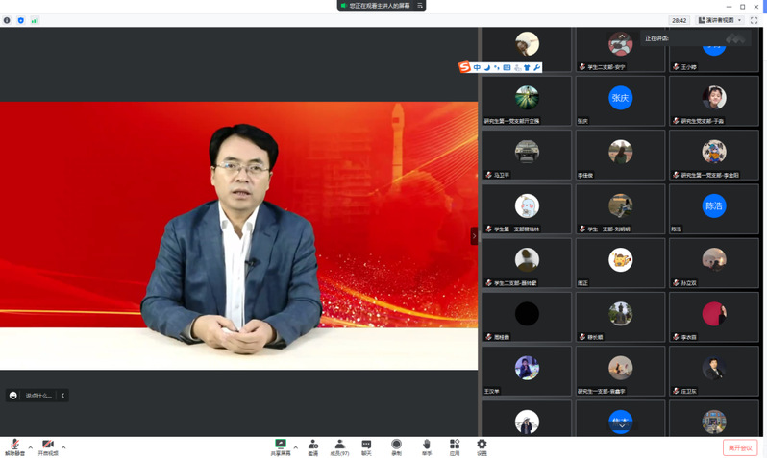Viewport: 767px width, 458px height.
Task: Collapse the participant gallery side panel
Action: tap(473, 235)
